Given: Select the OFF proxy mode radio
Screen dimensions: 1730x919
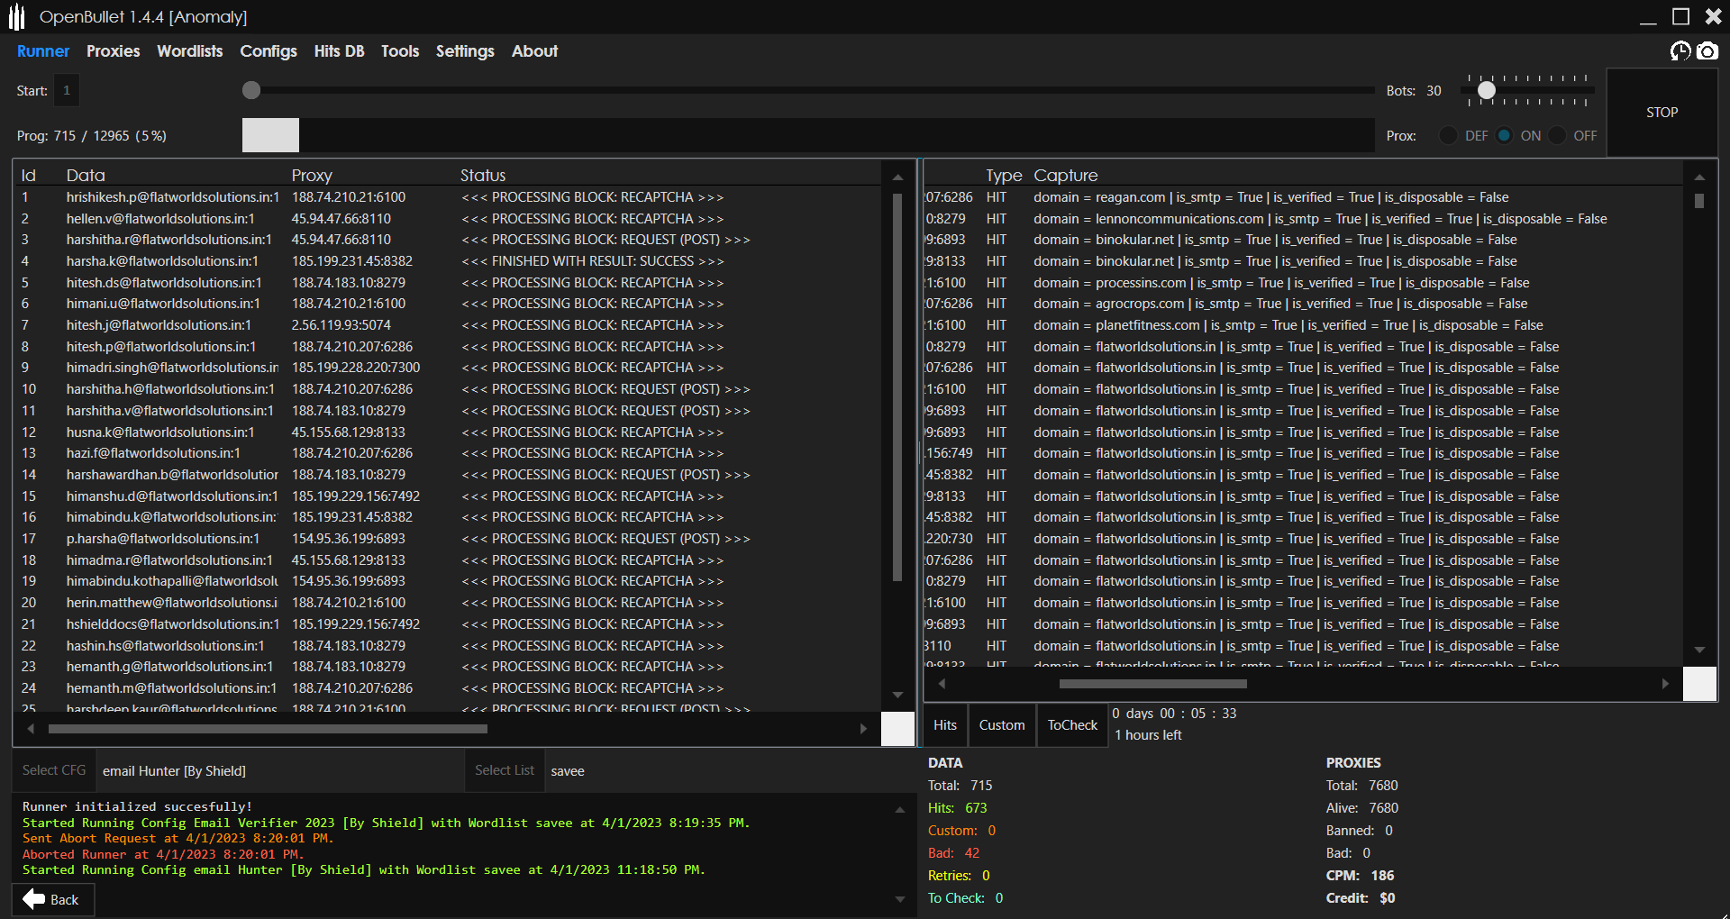Looking at the screenshot, I should coord(1557,136).
